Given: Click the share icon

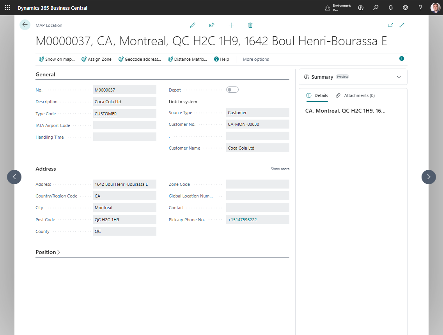Looking at the screenshot, I should [x=212, y=25].
